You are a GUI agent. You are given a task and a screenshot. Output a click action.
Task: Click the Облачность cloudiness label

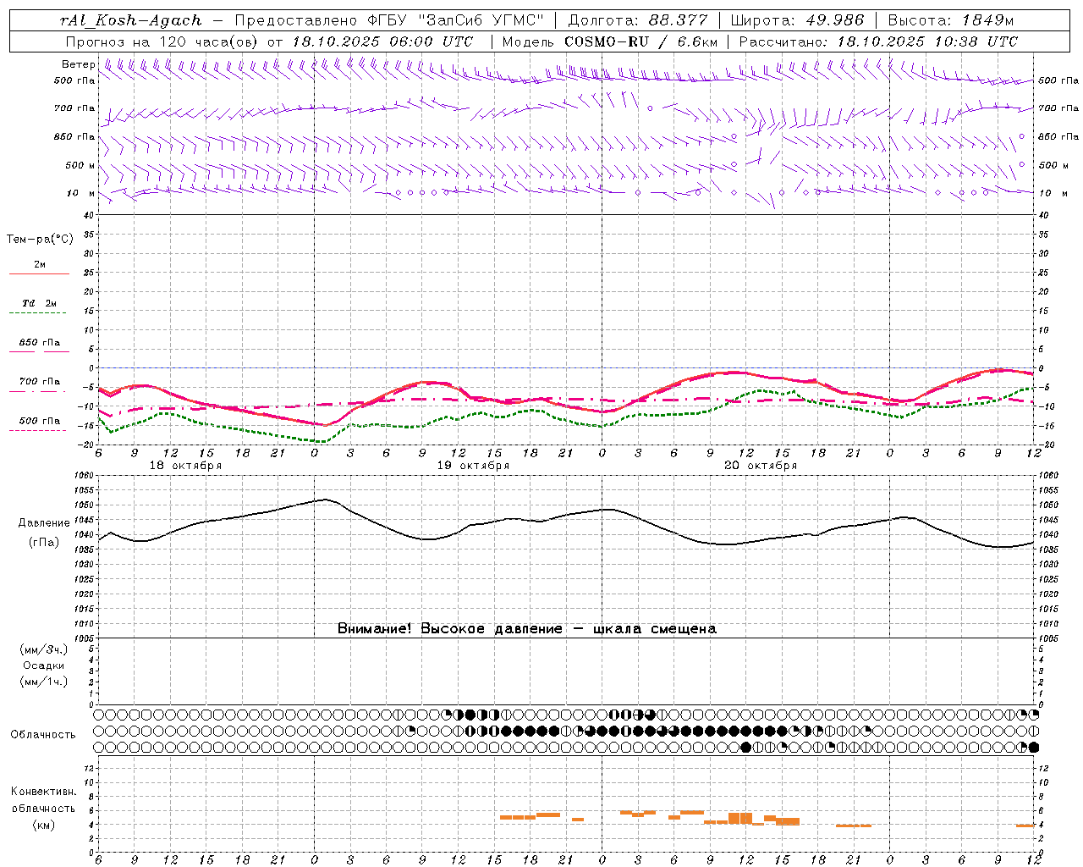click(43, 735)
